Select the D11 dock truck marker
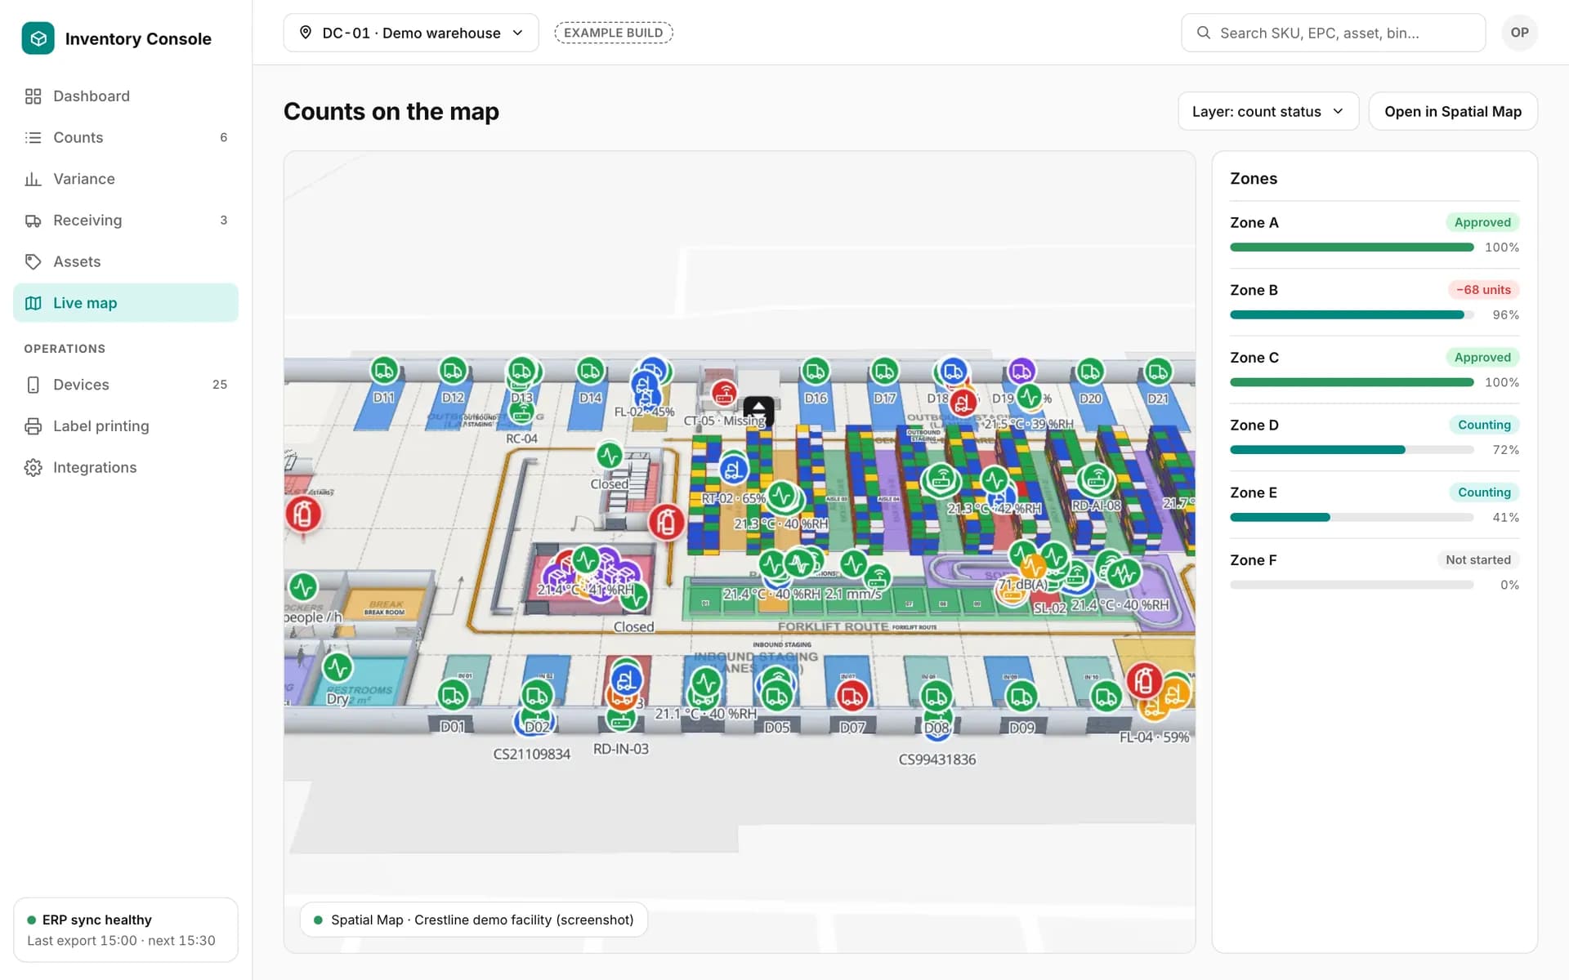1569x980 pixels. pos(384,371)
